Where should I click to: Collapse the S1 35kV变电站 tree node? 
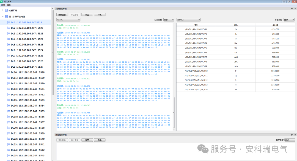[3, 16]
